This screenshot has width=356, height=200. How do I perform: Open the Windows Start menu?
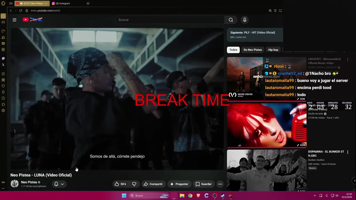[124, 196]
